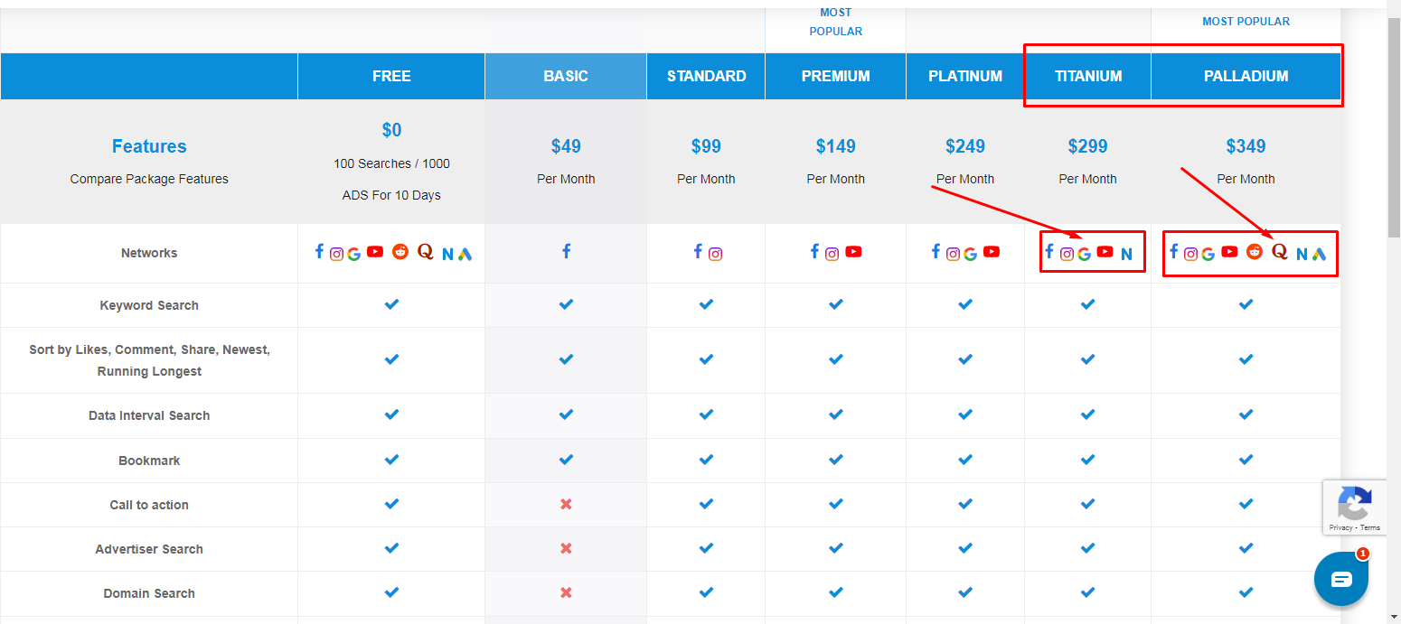Viewport: 1401px width, 624px height.
Task: Click the $349 PALLADIUM price
Action: [1246, 146]
